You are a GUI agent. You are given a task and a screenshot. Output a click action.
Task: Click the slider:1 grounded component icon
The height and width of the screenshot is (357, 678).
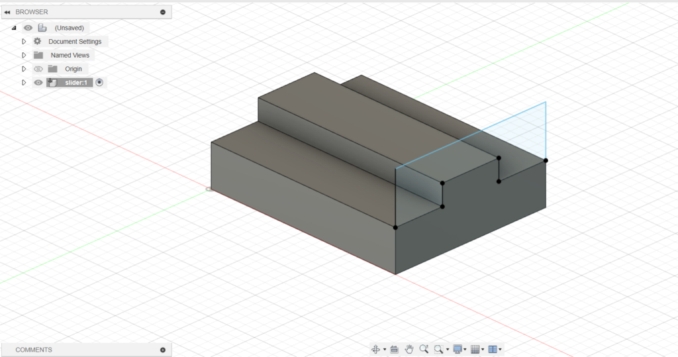tap(52, 82)
